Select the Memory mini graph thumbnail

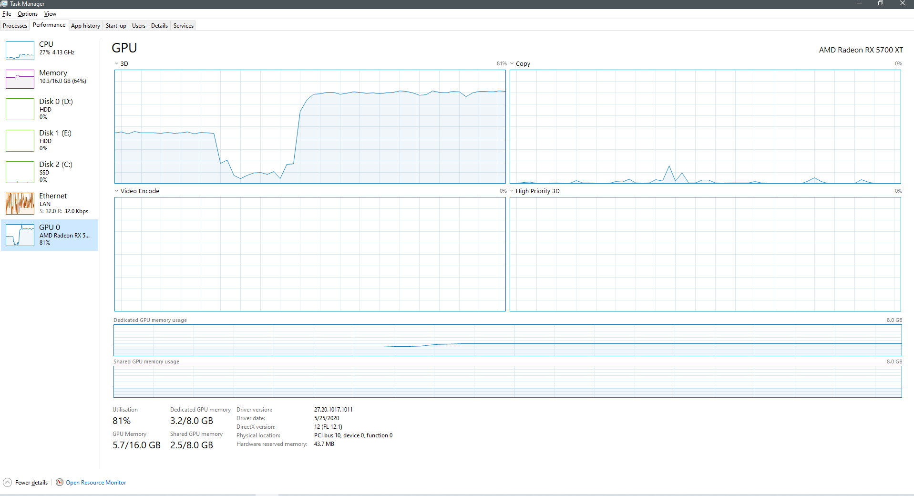pyautogui.click(x=20, y=79)
